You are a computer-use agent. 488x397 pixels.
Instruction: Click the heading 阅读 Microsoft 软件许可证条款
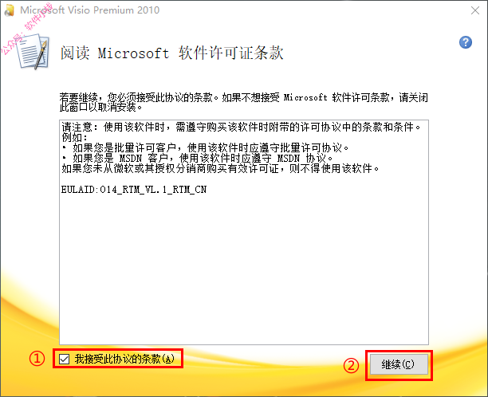(x=171, y=53)
